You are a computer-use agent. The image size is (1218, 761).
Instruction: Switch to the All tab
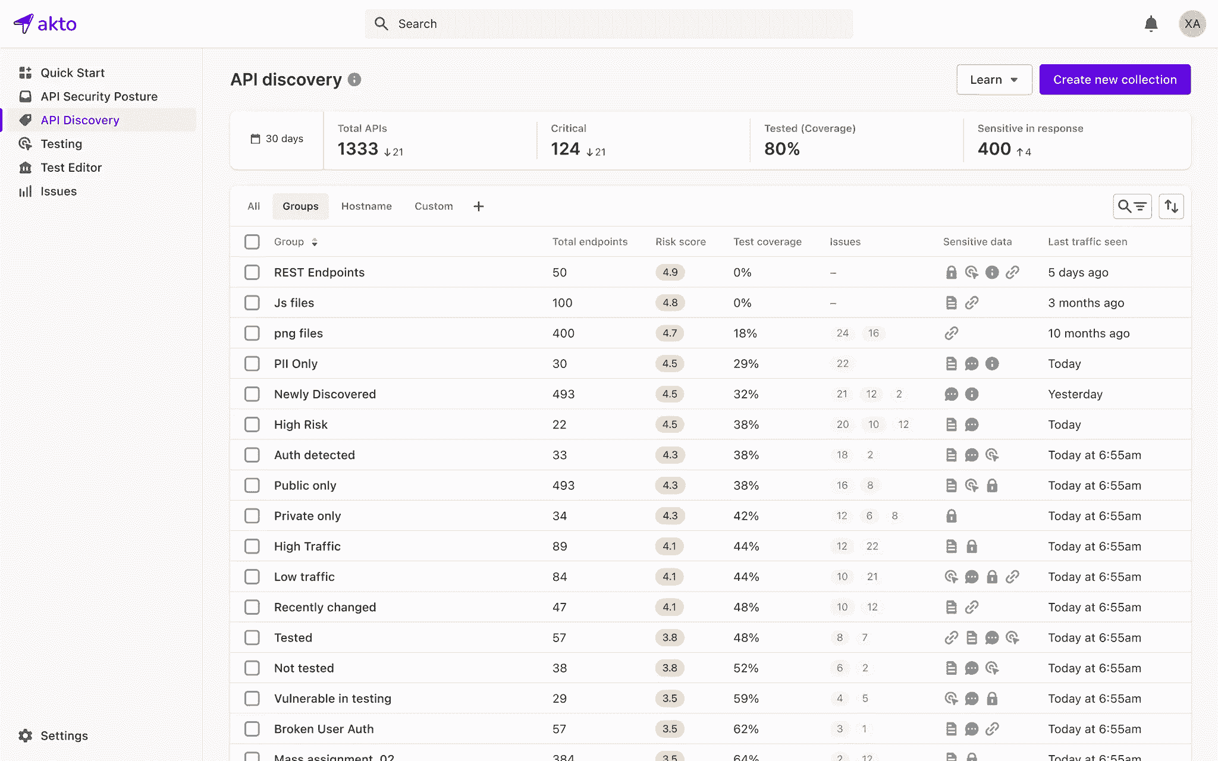(253, 206)
